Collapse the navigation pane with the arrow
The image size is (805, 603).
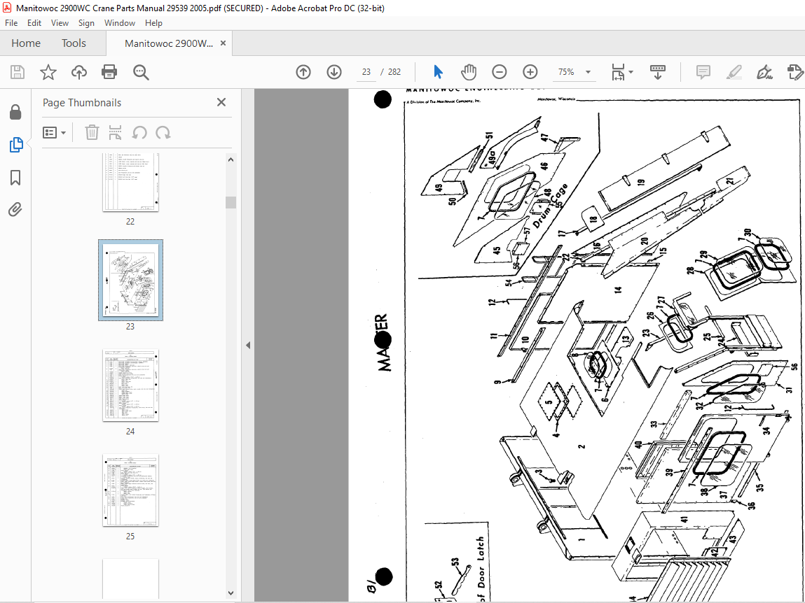click(x=248, y=345)
